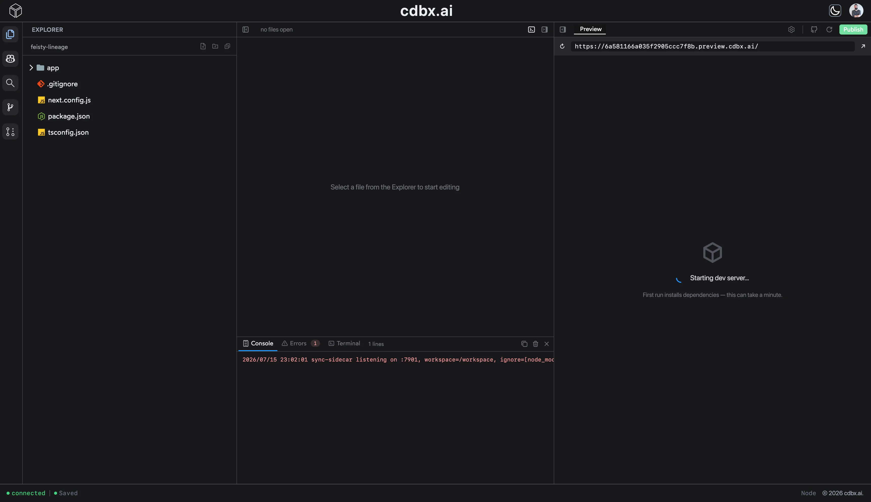This screenshot has height=502, width=871.
Task: Click the 1 lines counter
Action: (x=376, y=344)
